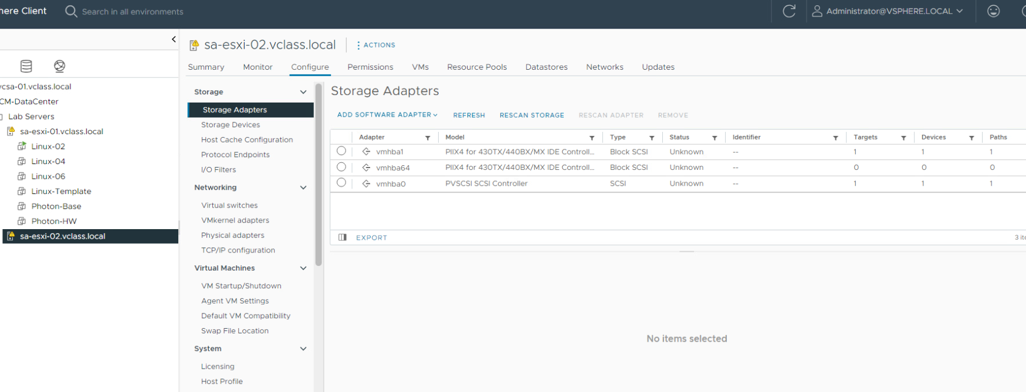1026x392 pixels.
Task: Click the Linux-Template icon
Action: (22, 191)
